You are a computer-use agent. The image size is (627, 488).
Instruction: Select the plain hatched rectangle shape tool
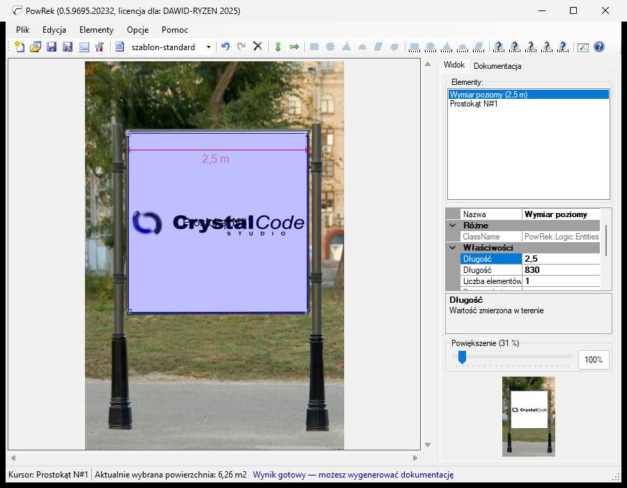coord(314,47)
